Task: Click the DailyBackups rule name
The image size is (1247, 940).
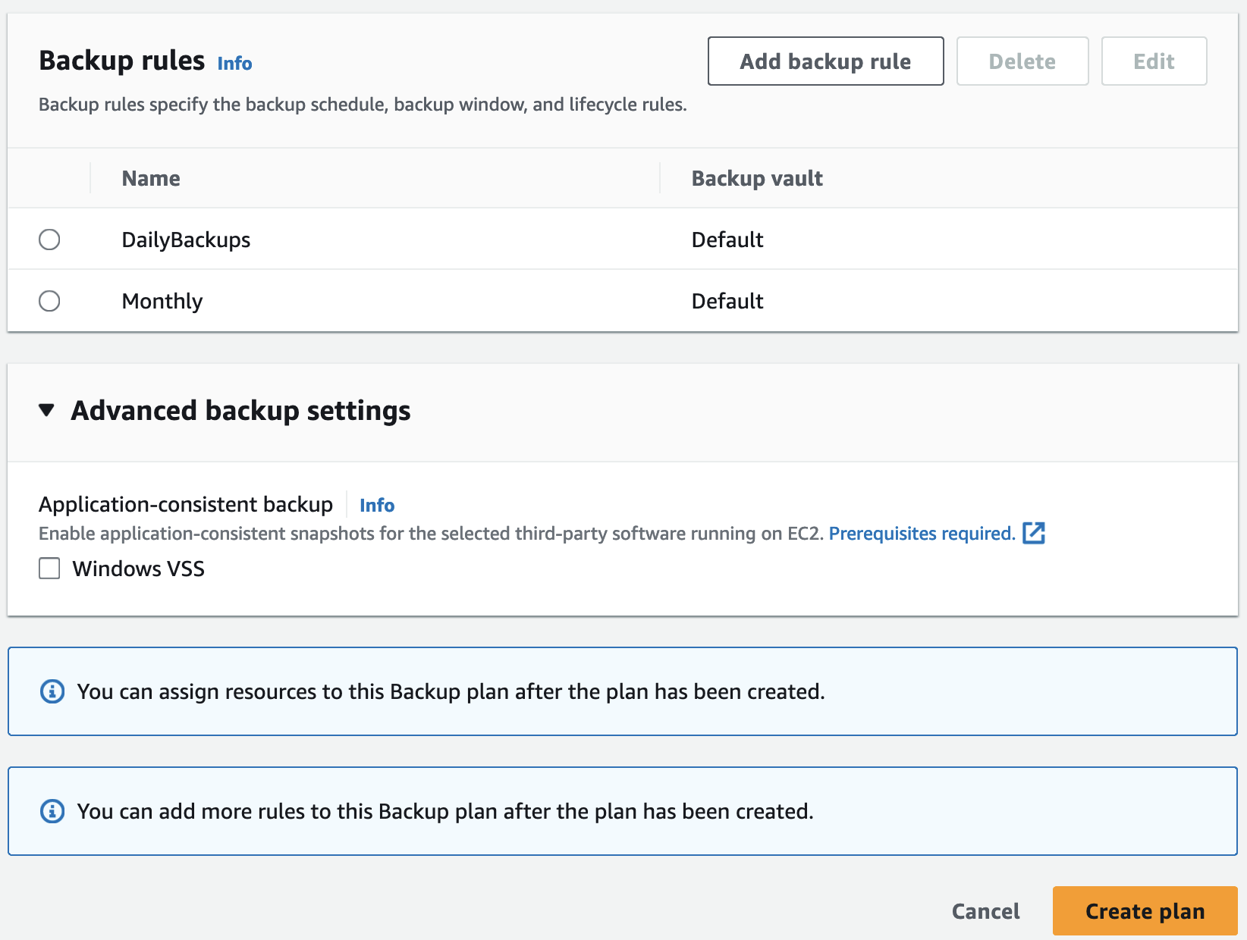Action: click(x=186, y=240)
